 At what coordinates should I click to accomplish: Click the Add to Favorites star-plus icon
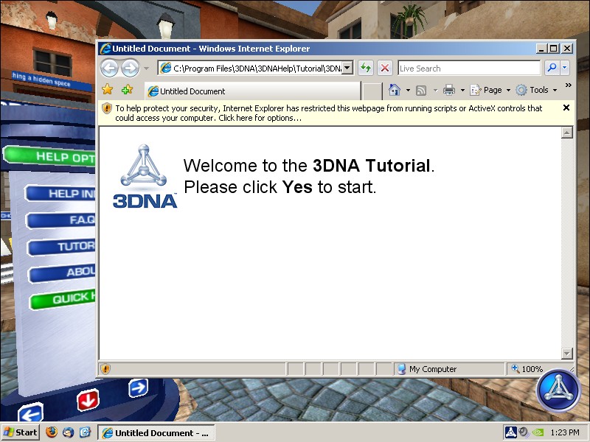click(x=127, y=89)
